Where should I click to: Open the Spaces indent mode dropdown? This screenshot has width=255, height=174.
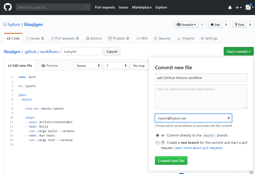pos(88,65)
